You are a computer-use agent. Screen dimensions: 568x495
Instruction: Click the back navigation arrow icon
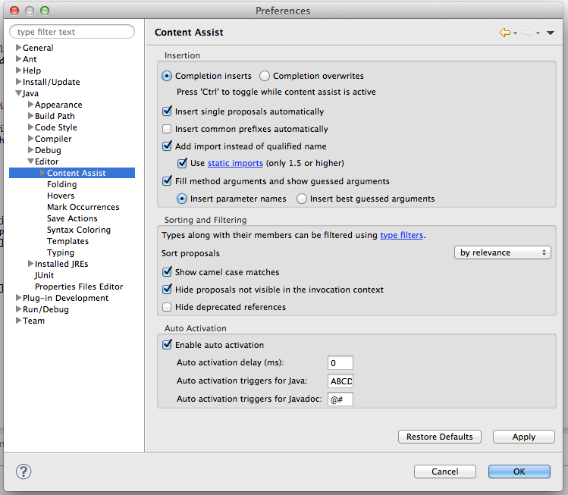click(504, 33)
